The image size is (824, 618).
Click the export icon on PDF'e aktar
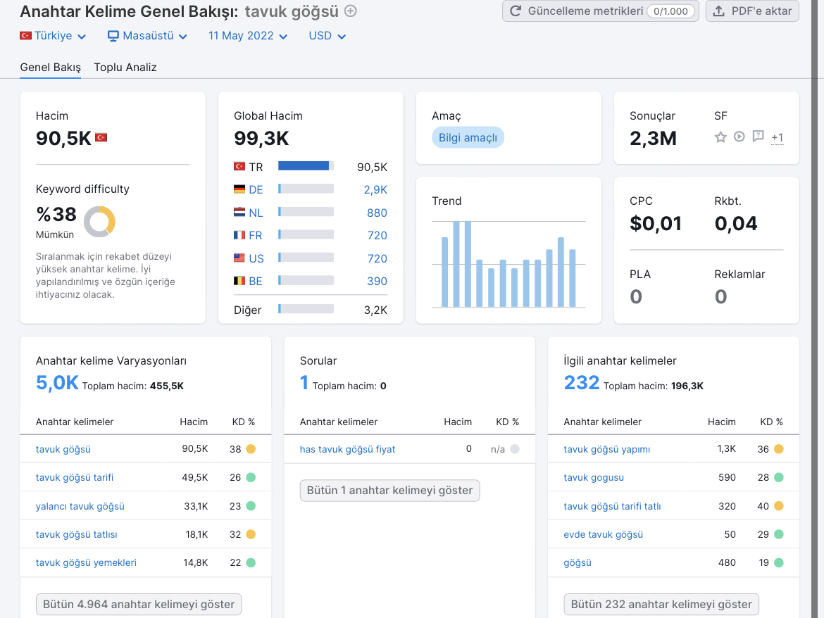click(x=720, y=11)
